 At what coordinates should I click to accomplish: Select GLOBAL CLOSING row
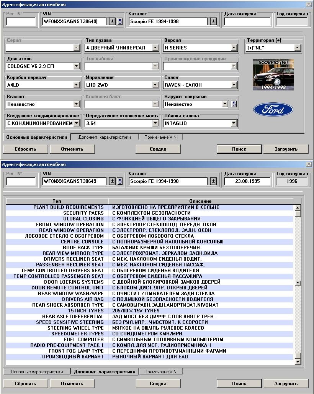(x=149, y=218)
